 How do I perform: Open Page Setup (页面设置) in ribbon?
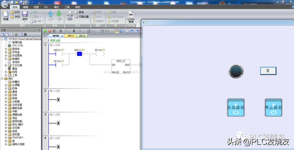click(x=82, y=17)
